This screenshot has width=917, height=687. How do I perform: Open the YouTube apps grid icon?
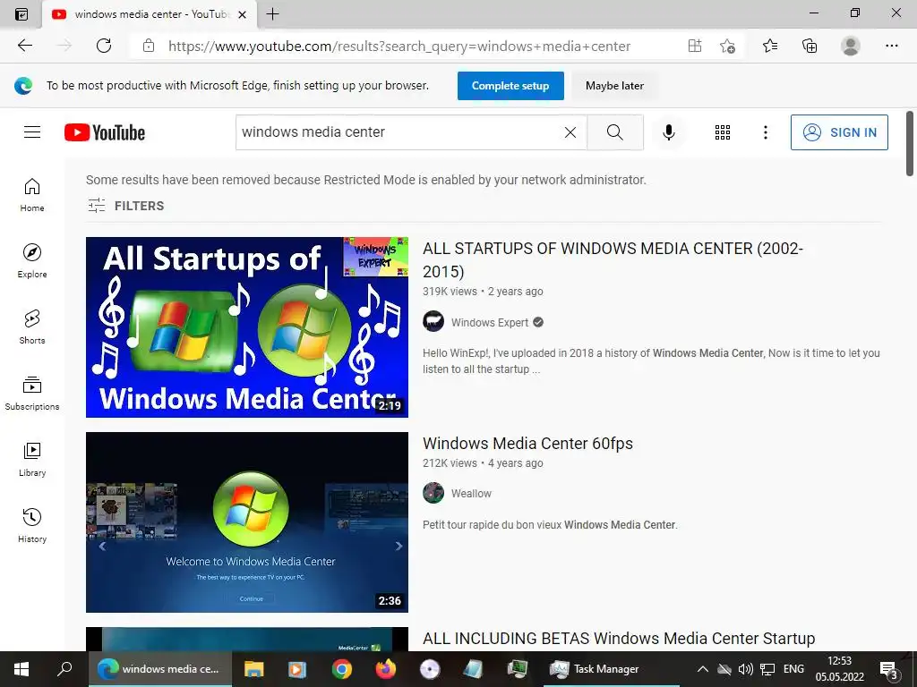click(x=723, y=132)
